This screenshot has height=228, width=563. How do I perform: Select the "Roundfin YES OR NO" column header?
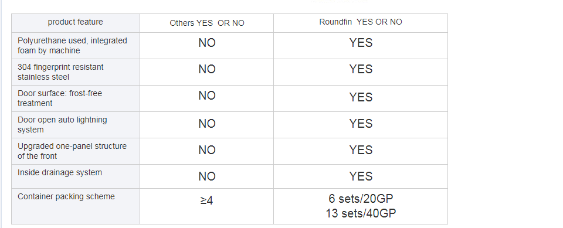tap(361, 23)
